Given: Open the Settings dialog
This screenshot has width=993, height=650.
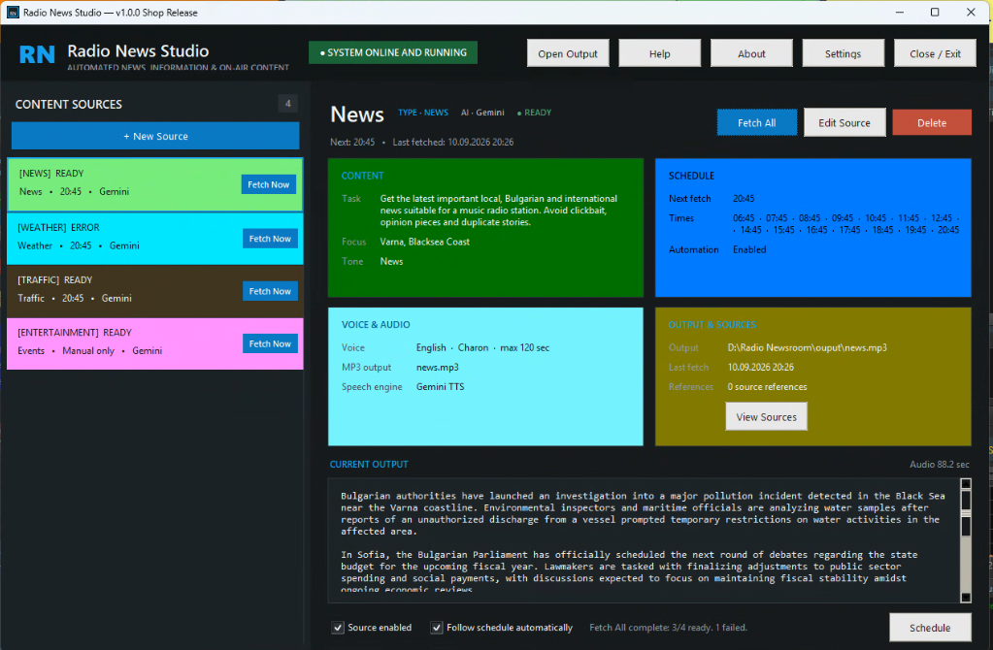Looking at the screenshot, I should point(843,53).
